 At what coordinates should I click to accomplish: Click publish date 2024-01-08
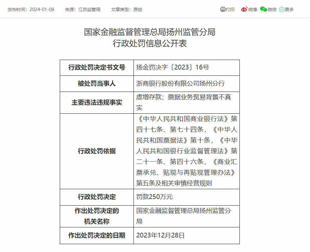click(x=42, y=9)
